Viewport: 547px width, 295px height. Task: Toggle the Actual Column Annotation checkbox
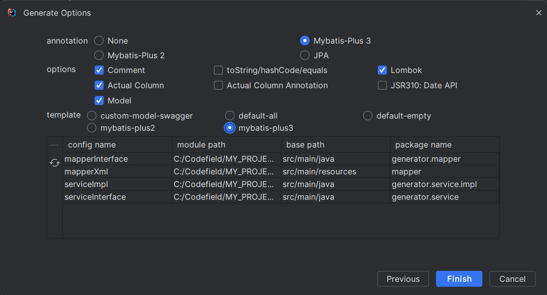(x=219, y=86)
